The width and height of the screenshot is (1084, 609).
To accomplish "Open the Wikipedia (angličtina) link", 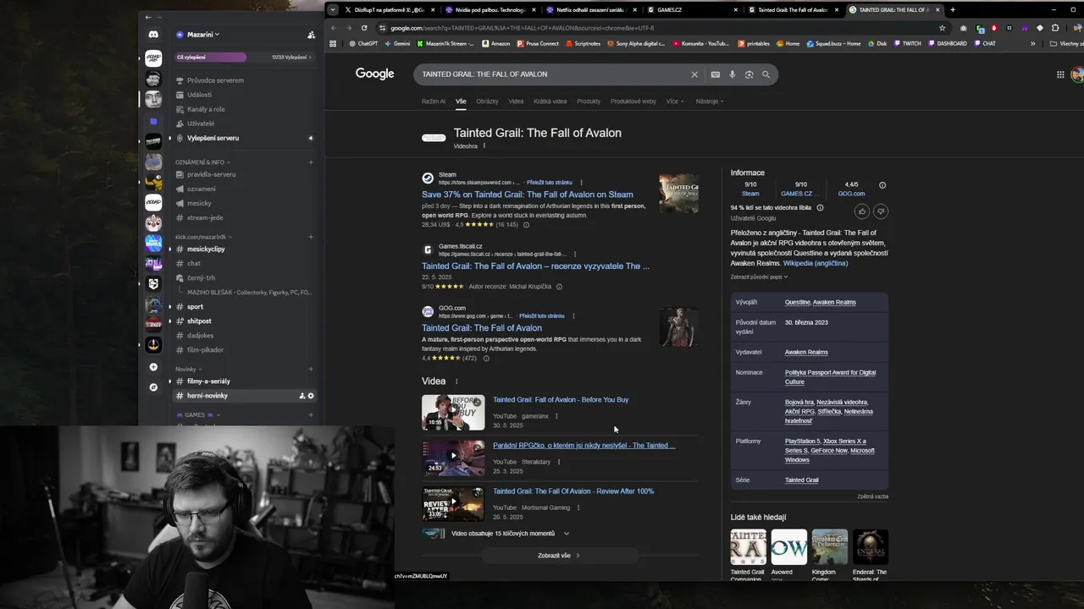I will (x=816, y=263).
